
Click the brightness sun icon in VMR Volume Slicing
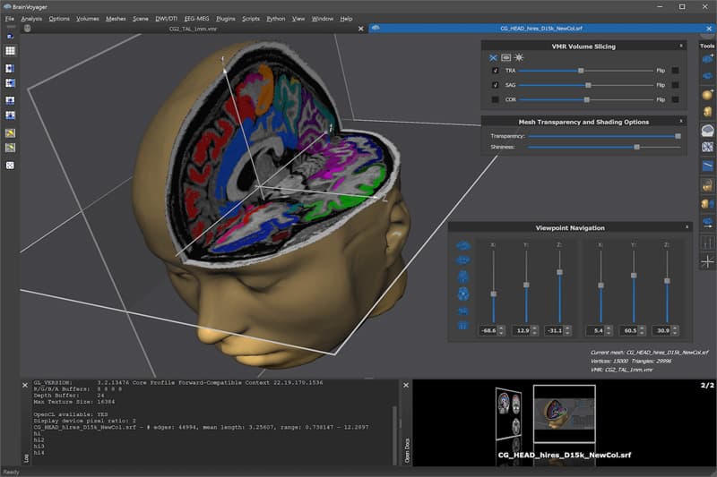tap(519, 57)
